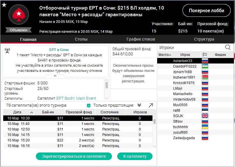The image size is (235, 167).
Task: Select player 'tschhhhh' in the list
Action: point(195,127)
